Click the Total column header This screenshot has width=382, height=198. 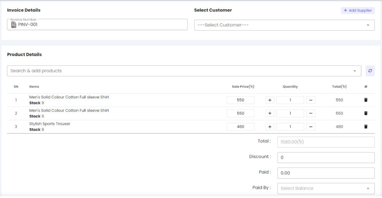339,86
